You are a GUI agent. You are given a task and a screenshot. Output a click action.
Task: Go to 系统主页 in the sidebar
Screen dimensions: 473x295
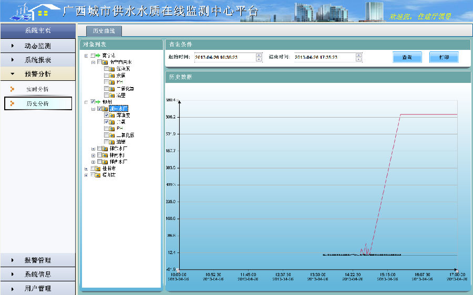click(x=38, y=31)
